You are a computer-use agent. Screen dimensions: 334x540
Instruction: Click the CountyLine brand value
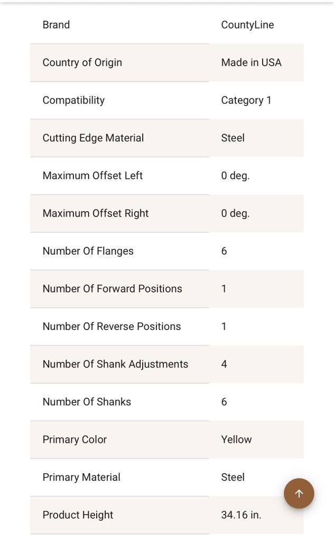point(247,25)
